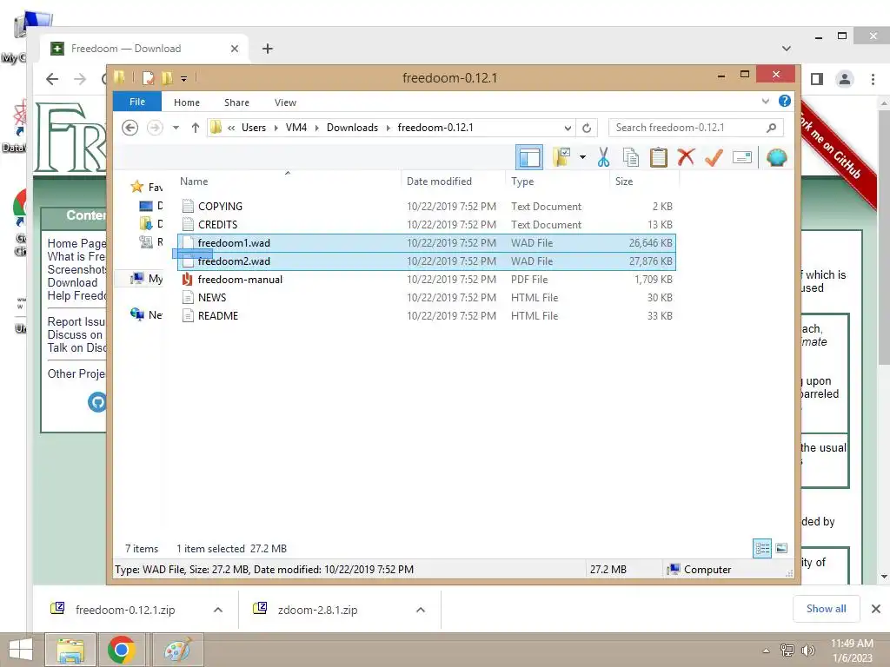Screen dimensions: 890x667
Task: Open the Folder Options toolbar icon
Action: 562,157
